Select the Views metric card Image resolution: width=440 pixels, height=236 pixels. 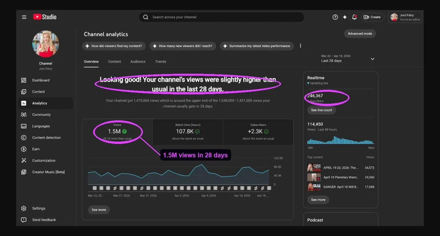(x=117, y=131)
